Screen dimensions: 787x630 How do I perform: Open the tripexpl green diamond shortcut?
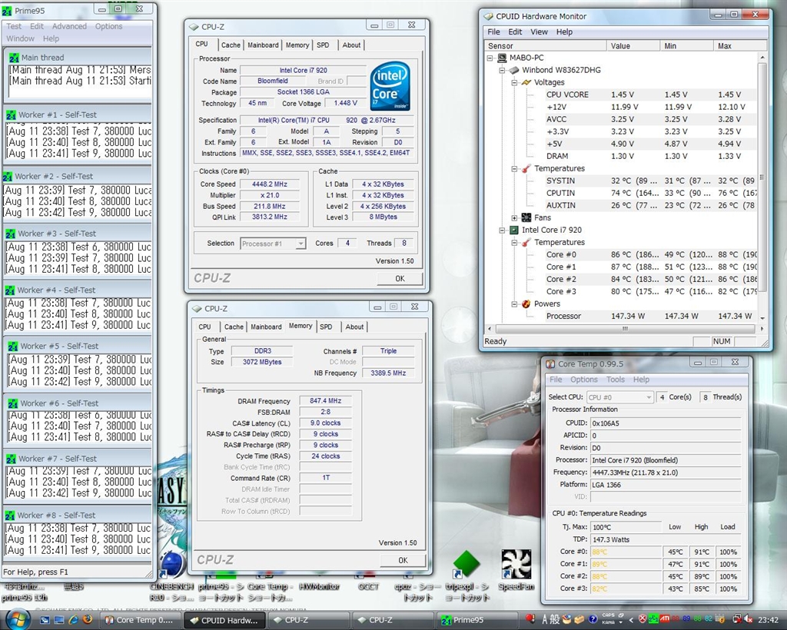click(x=467, y=565)
